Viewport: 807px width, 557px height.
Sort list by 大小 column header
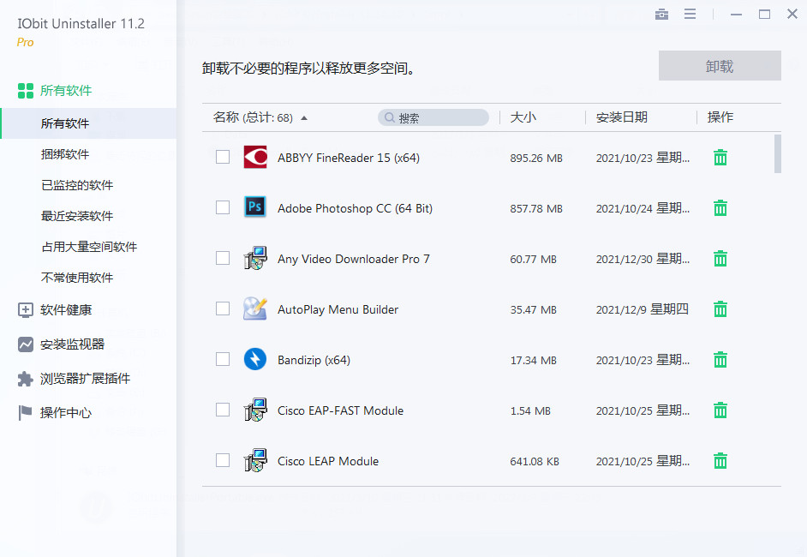[x=523, y=117]
